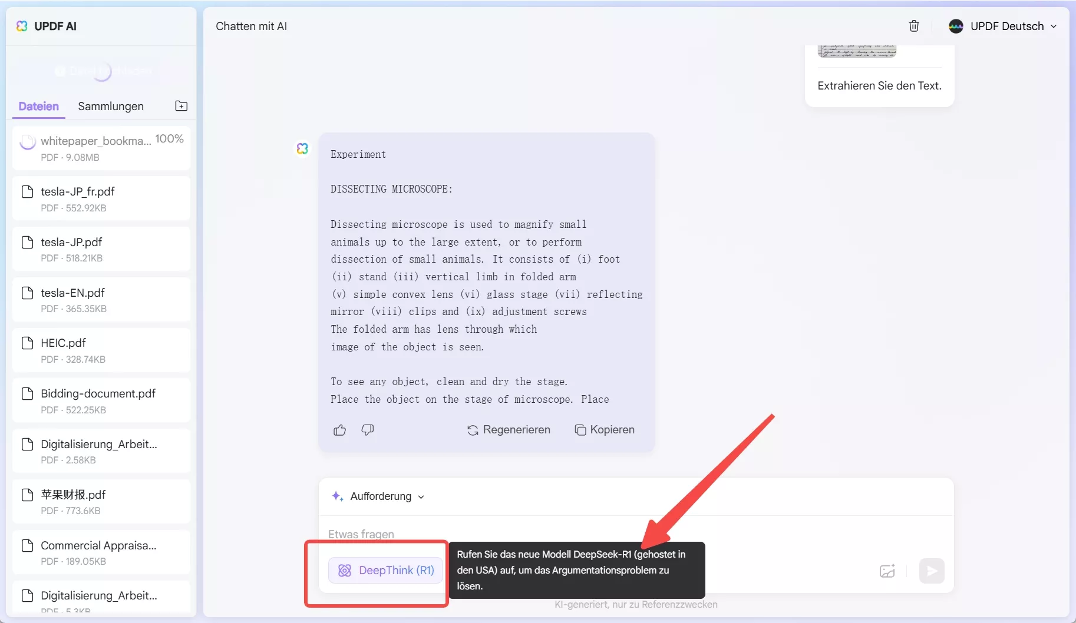Click the Kopieren button
This screenshot has height=623, width=1076.
click(605, 430)
